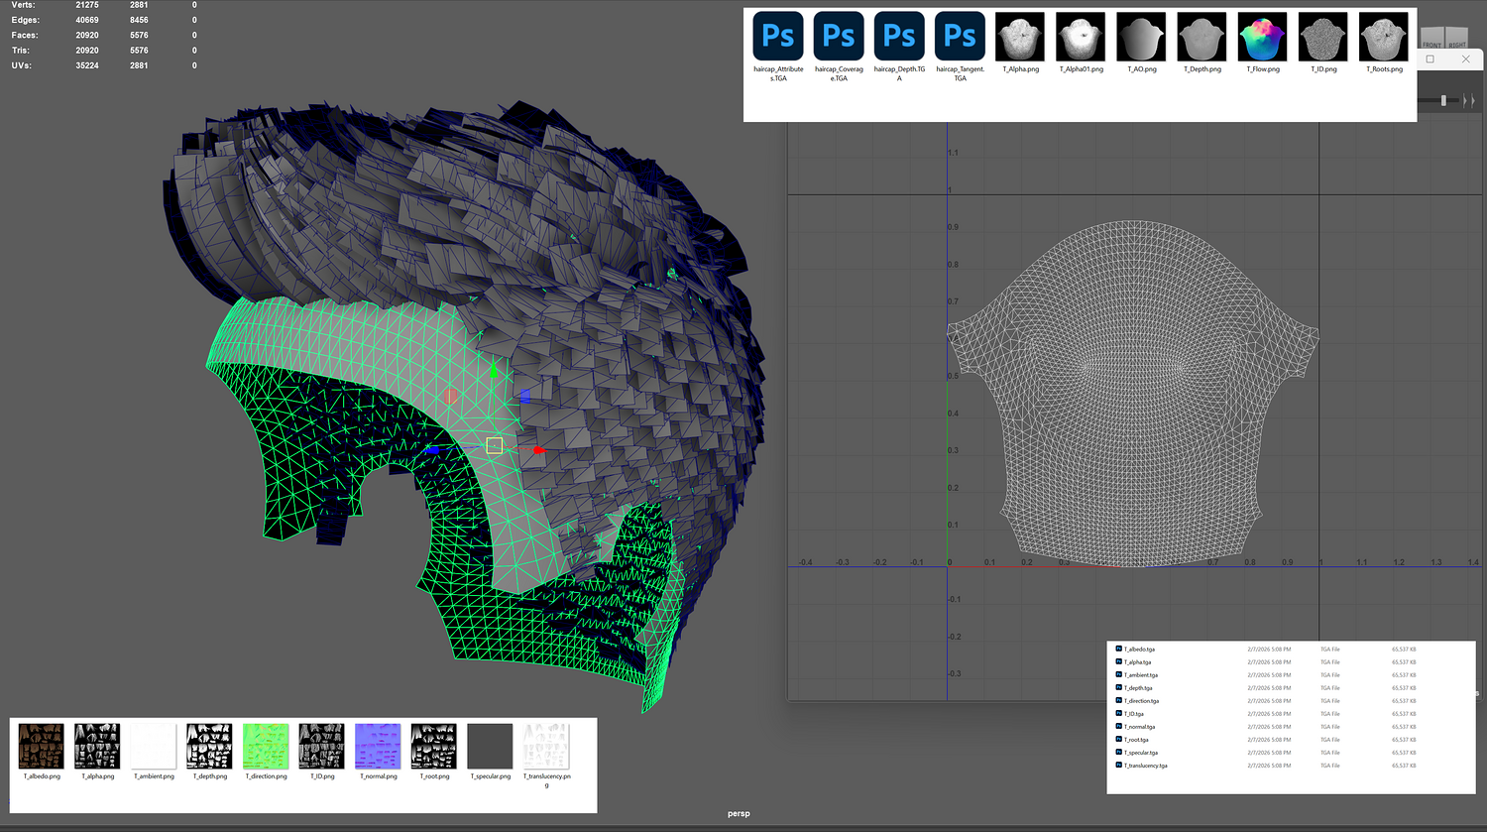Image resolution: width=1487 pixels, height=832 pixels.
Task: Select the T_depth.tga file name
Action: 1138,688
